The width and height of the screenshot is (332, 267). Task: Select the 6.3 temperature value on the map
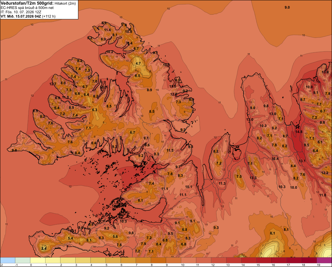(x=95, y=110)
